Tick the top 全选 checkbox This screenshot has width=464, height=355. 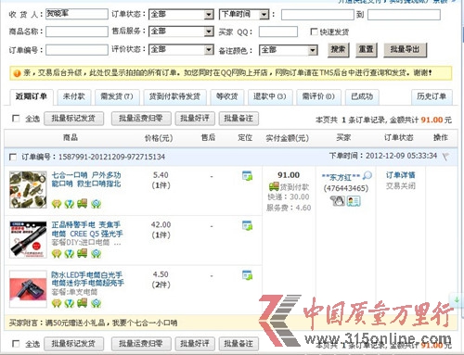coord(16,119)
